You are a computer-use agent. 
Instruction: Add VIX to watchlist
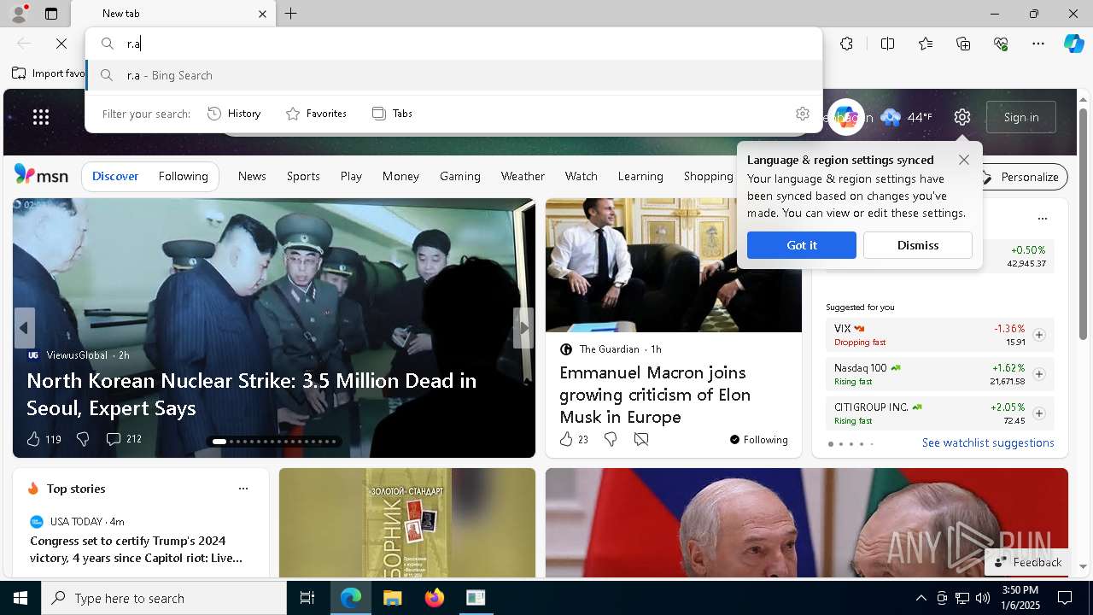point(1038,335)
